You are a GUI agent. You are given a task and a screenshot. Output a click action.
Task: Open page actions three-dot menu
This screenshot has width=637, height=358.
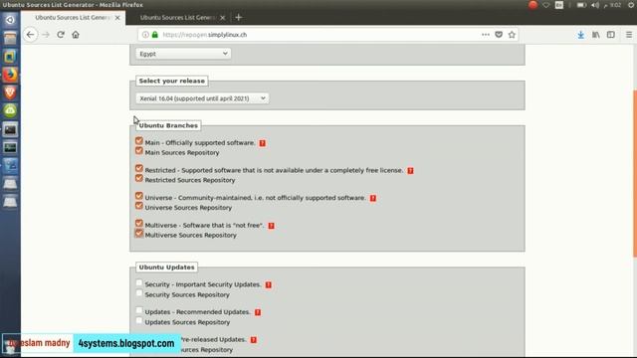tap(486, 35)
